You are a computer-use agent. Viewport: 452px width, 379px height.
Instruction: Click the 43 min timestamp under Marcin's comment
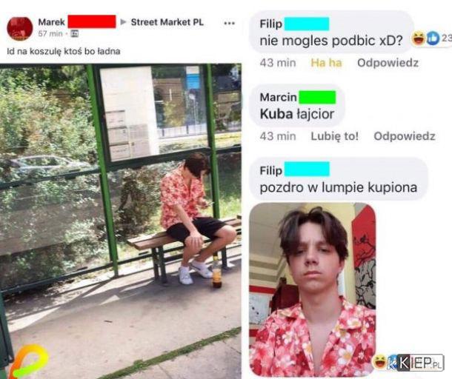click(x=278, y=136)
